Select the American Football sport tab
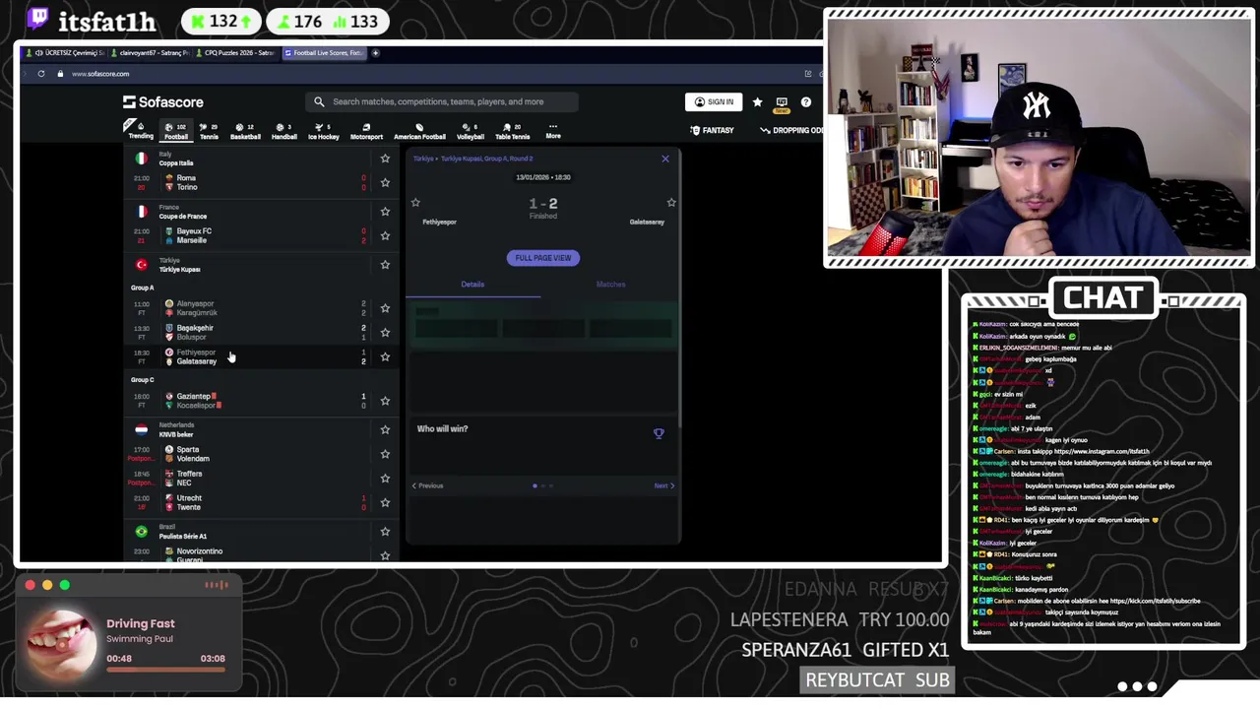Viewport: 1260px width, 709px height. [x=419, y=131]
